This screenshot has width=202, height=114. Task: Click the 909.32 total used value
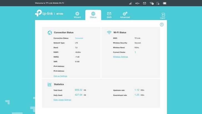click(79, 90)
